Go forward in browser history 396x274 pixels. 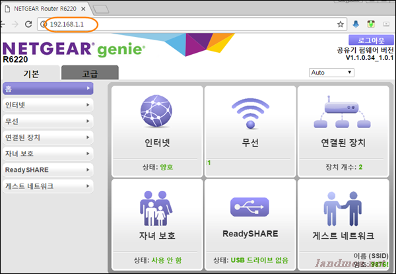coord(15,24)
